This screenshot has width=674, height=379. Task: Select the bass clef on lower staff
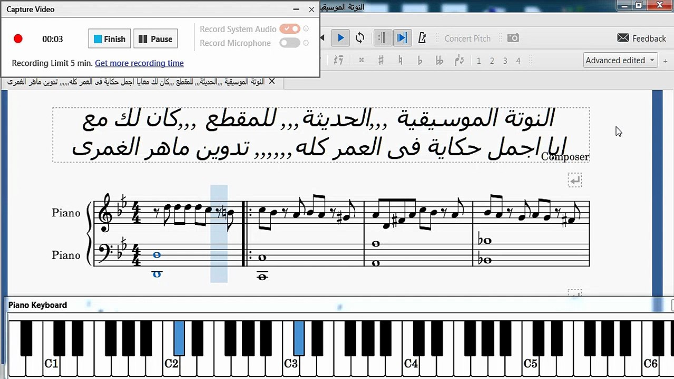click(105, 253)
